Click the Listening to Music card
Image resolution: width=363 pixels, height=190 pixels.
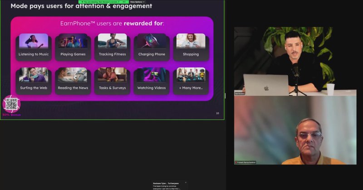click(34, 47)
